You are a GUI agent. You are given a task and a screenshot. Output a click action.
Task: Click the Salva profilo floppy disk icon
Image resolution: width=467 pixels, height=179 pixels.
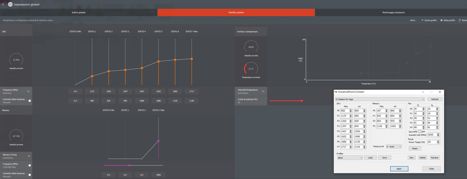coord(441,20)
